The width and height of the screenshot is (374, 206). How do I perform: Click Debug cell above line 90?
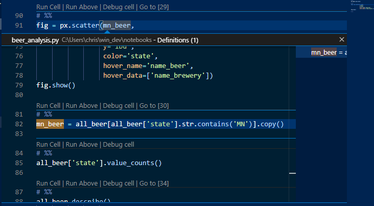119,7
